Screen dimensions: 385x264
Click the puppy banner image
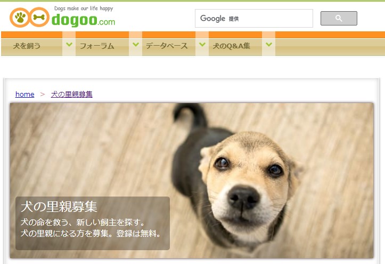coord(192,181)
